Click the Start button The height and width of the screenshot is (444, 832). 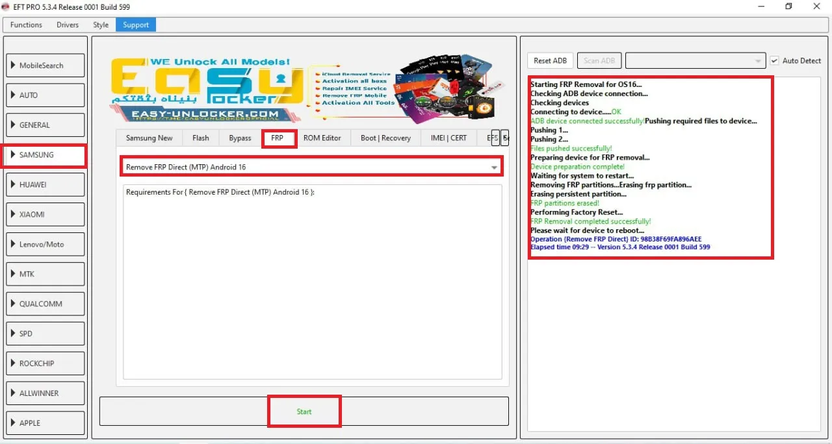click(304, 412)
